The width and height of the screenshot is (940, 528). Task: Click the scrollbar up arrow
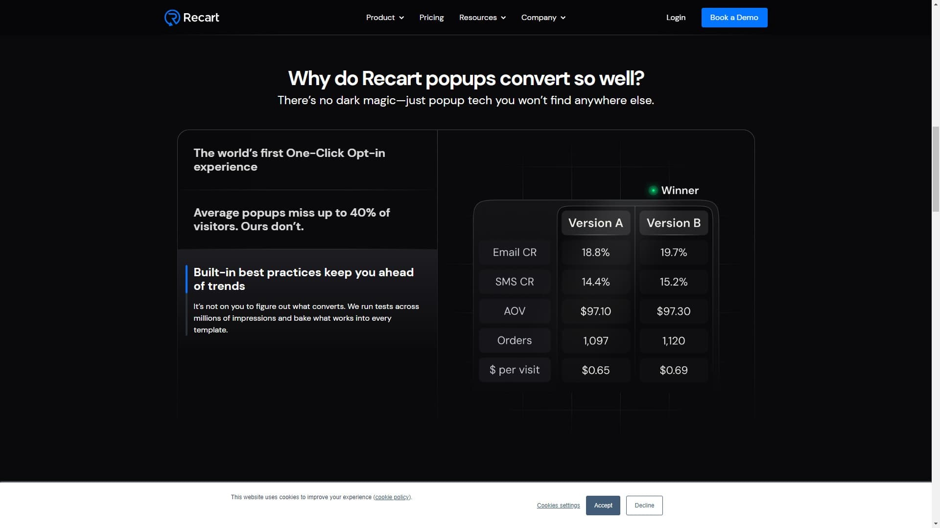(x=936, y=4)
